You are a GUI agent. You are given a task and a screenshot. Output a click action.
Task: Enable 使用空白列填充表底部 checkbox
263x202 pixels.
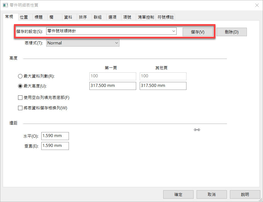click(20, 98)
